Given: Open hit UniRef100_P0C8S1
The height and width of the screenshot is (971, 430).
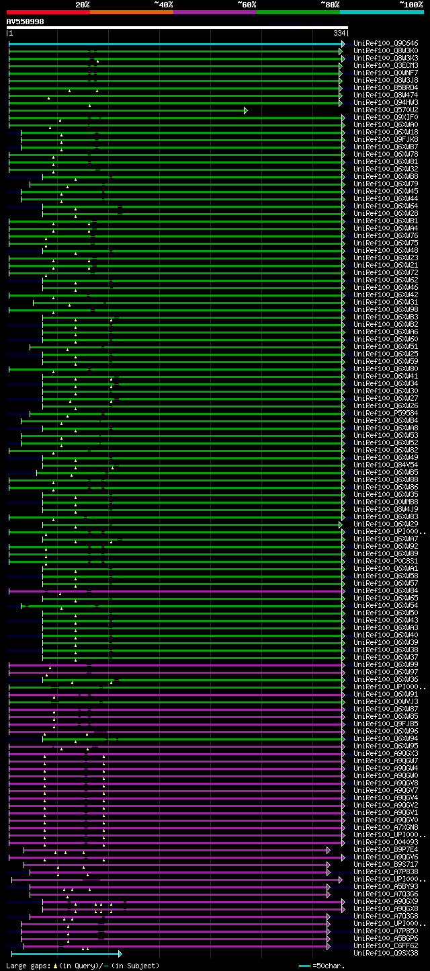Looking at the screenshot, I should (x=386, y=561).
